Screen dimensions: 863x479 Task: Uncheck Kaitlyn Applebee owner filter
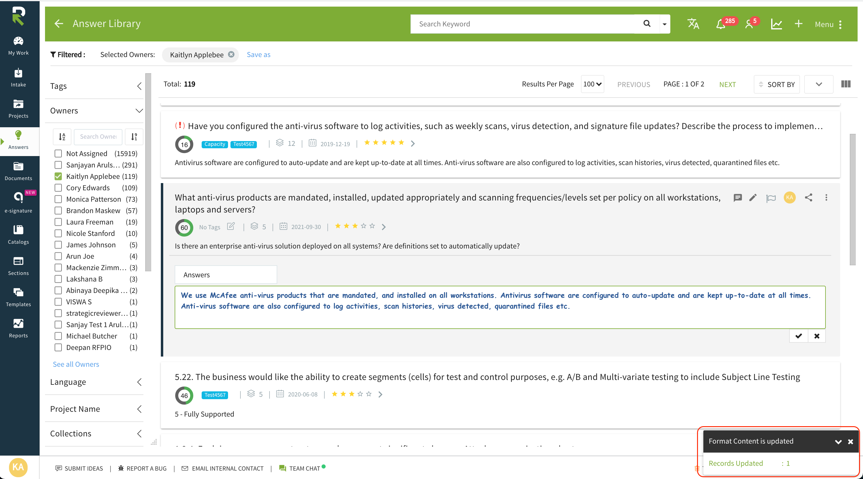pyautogui.click(x=58, y=176)
